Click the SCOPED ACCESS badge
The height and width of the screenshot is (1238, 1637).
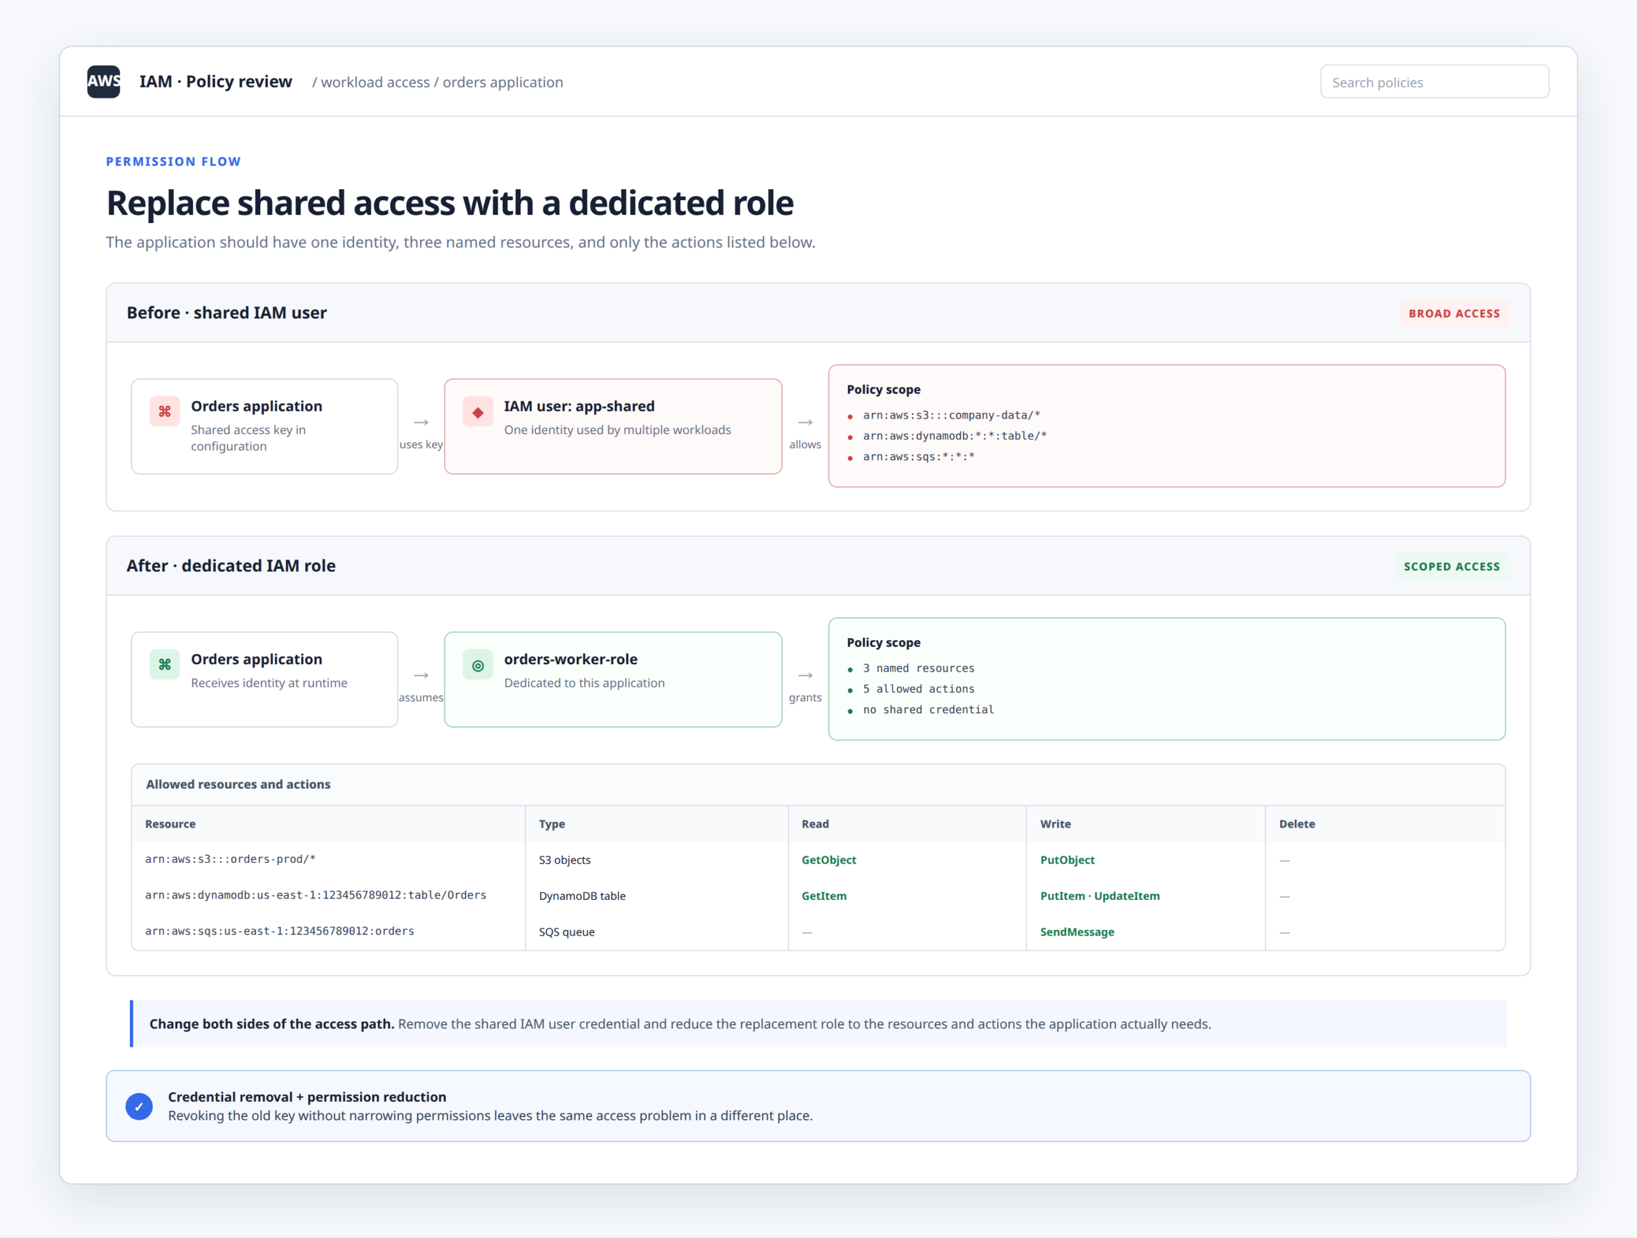1452,566
